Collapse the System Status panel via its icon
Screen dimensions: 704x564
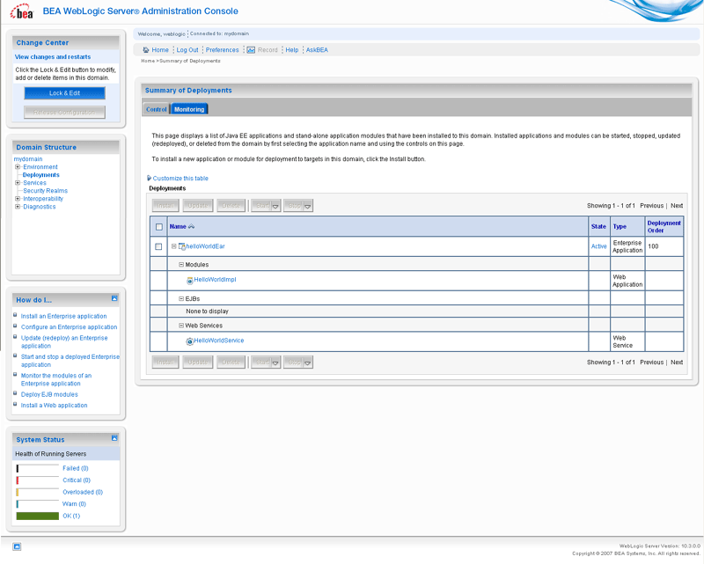[x=114, y=439]
